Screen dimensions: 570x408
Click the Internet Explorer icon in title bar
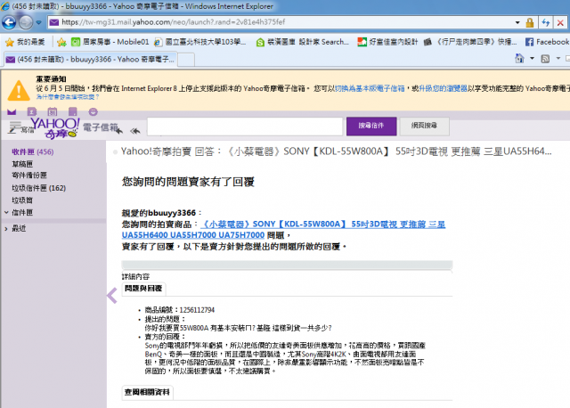[x=5, y=6]
